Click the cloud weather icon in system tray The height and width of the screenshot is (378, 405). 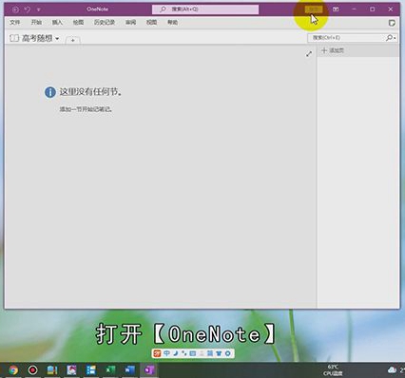coord(392,369)
